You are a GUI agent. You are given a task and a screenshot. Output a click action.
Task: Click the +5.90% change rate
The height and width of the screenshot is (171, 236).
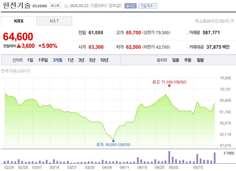(x=48, y=46)
